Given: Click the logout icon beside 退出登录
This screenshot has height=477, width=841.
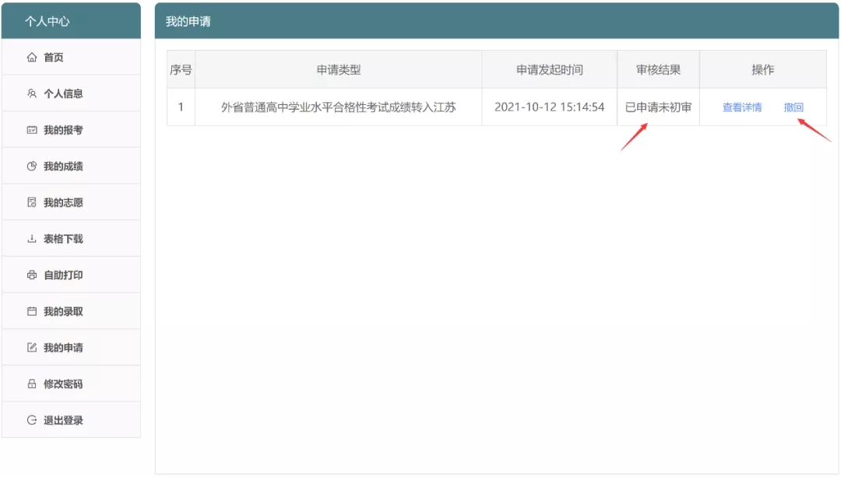Looking at the screenshot, I should point(32,420).
